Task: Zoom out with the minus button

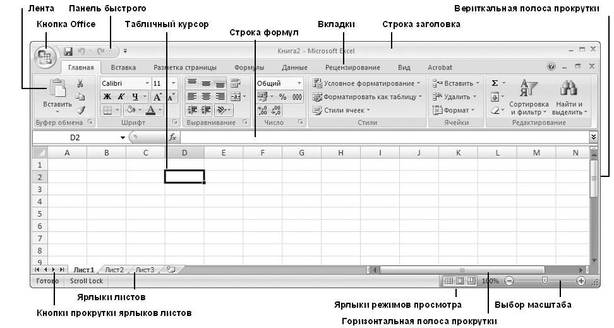Action: 509,281
